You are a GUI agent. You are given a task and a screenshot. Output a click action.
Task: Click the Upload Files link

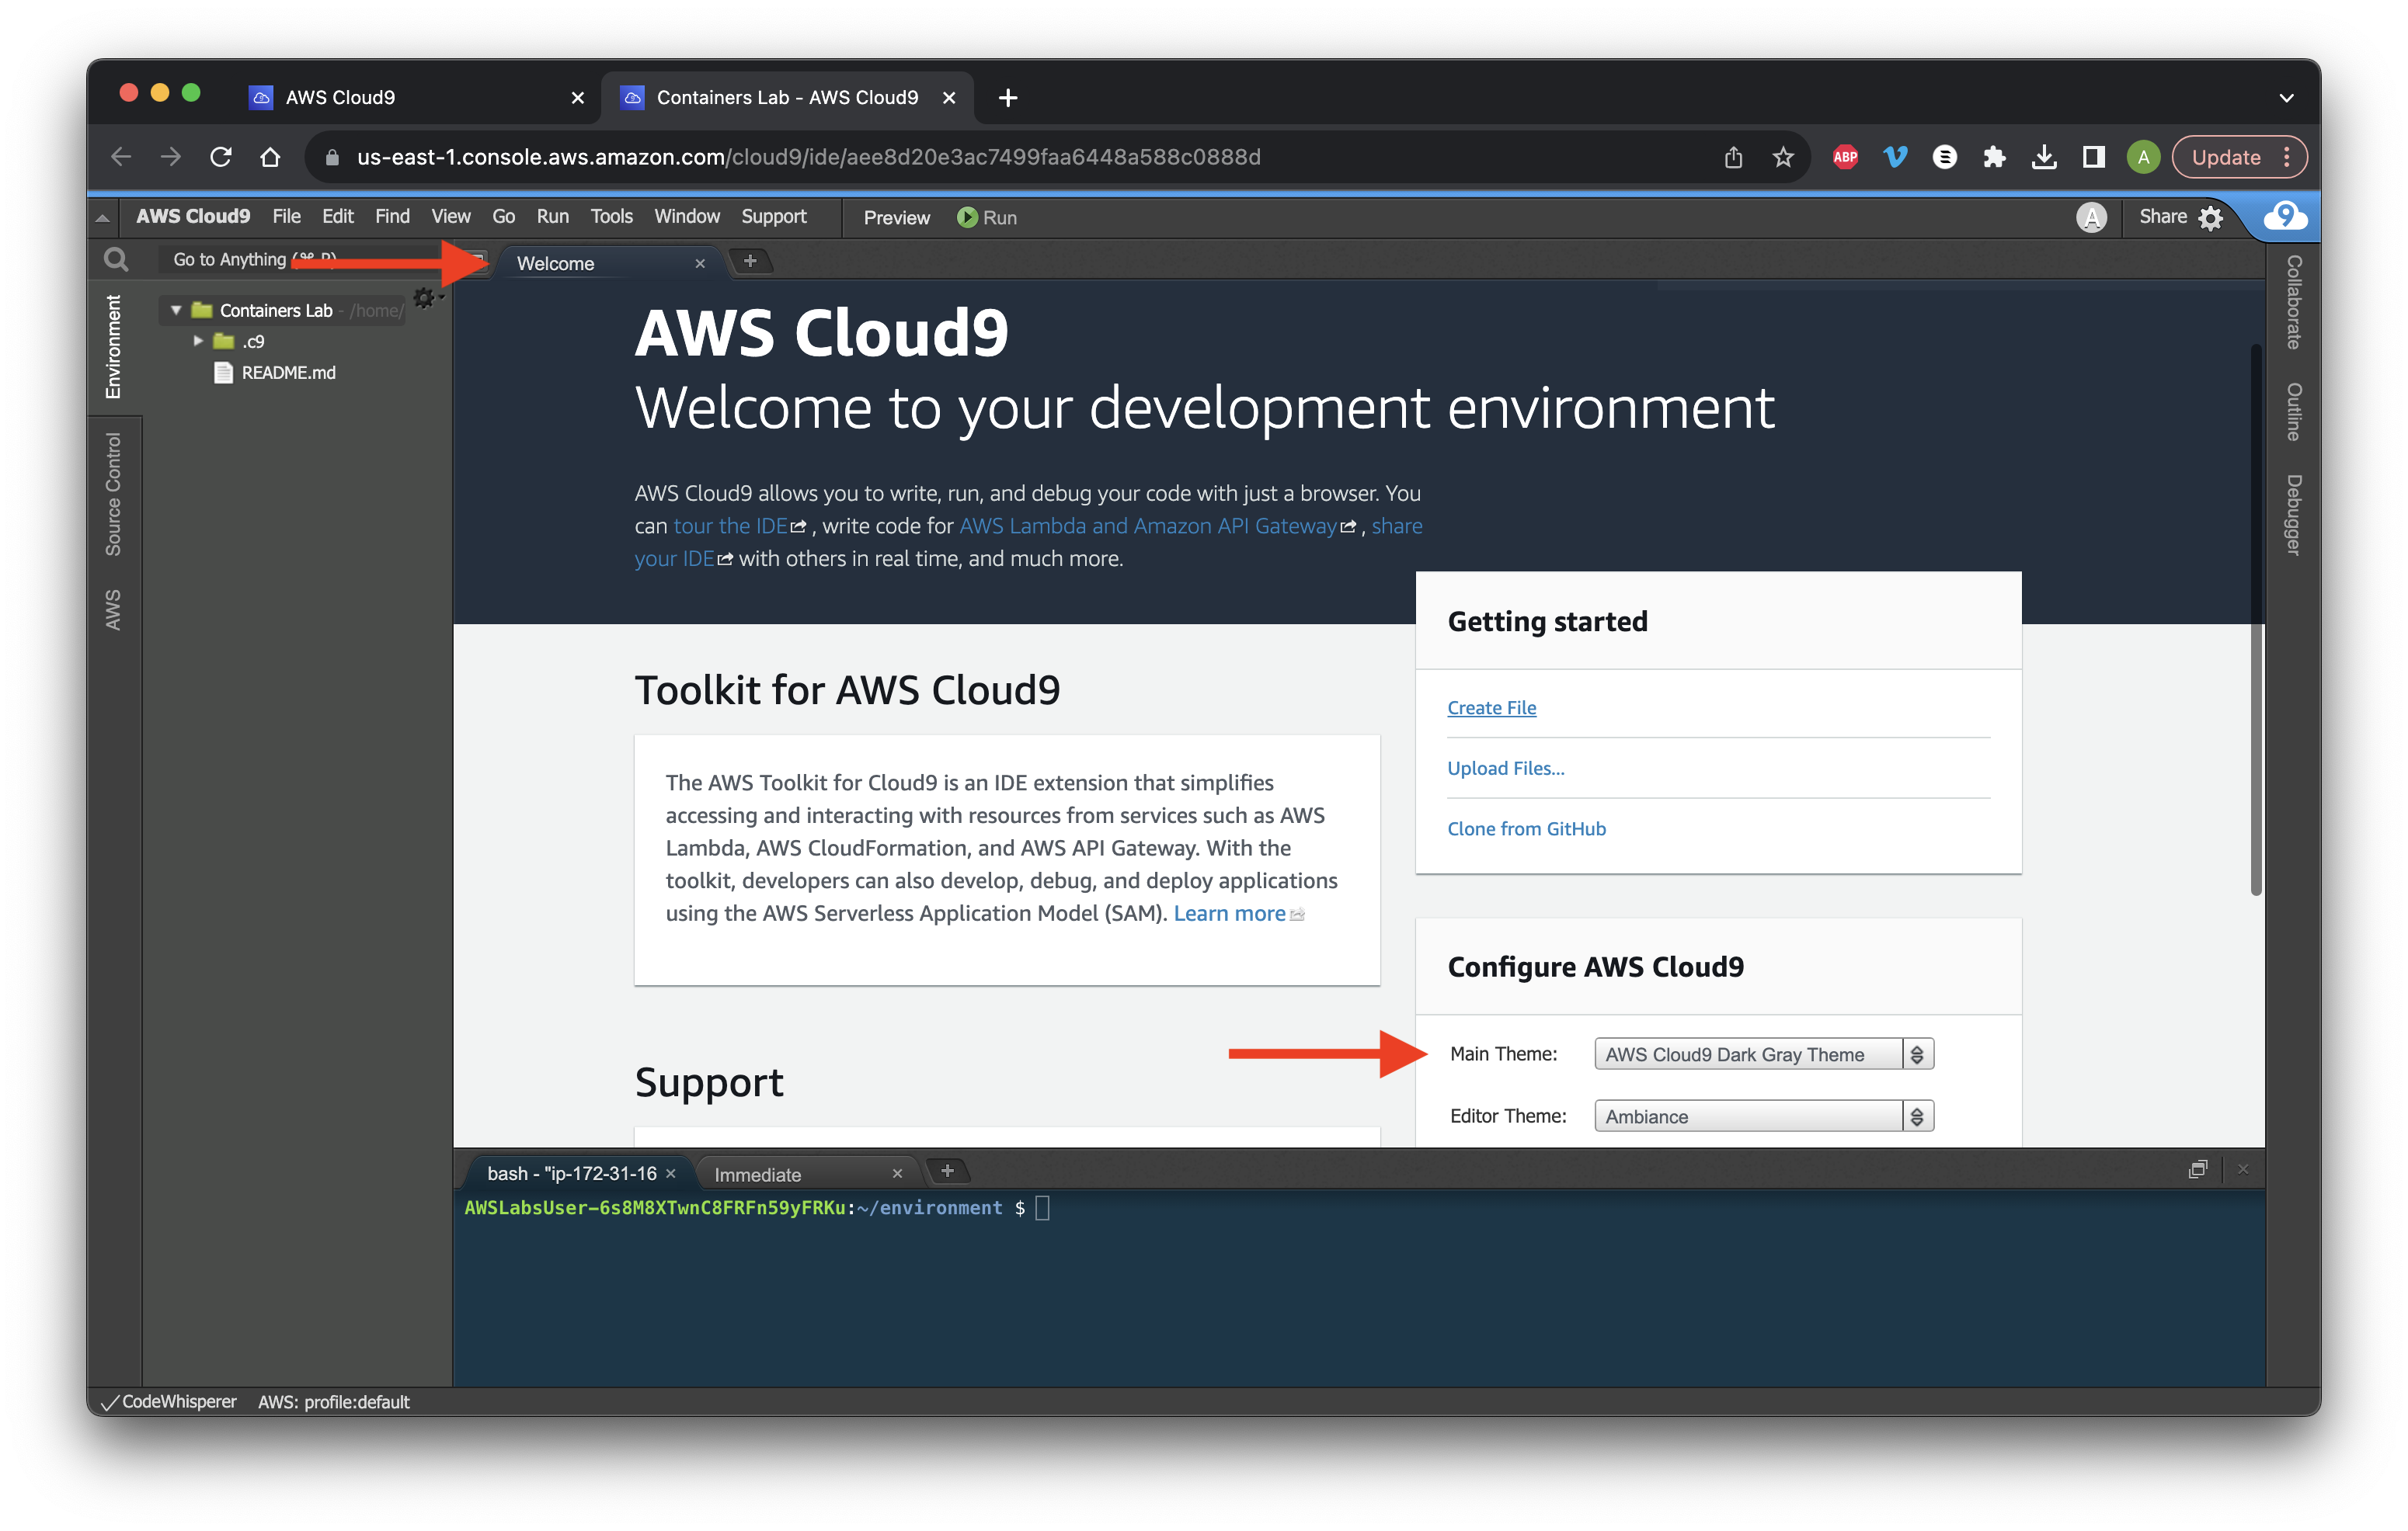pos(1506,769)
